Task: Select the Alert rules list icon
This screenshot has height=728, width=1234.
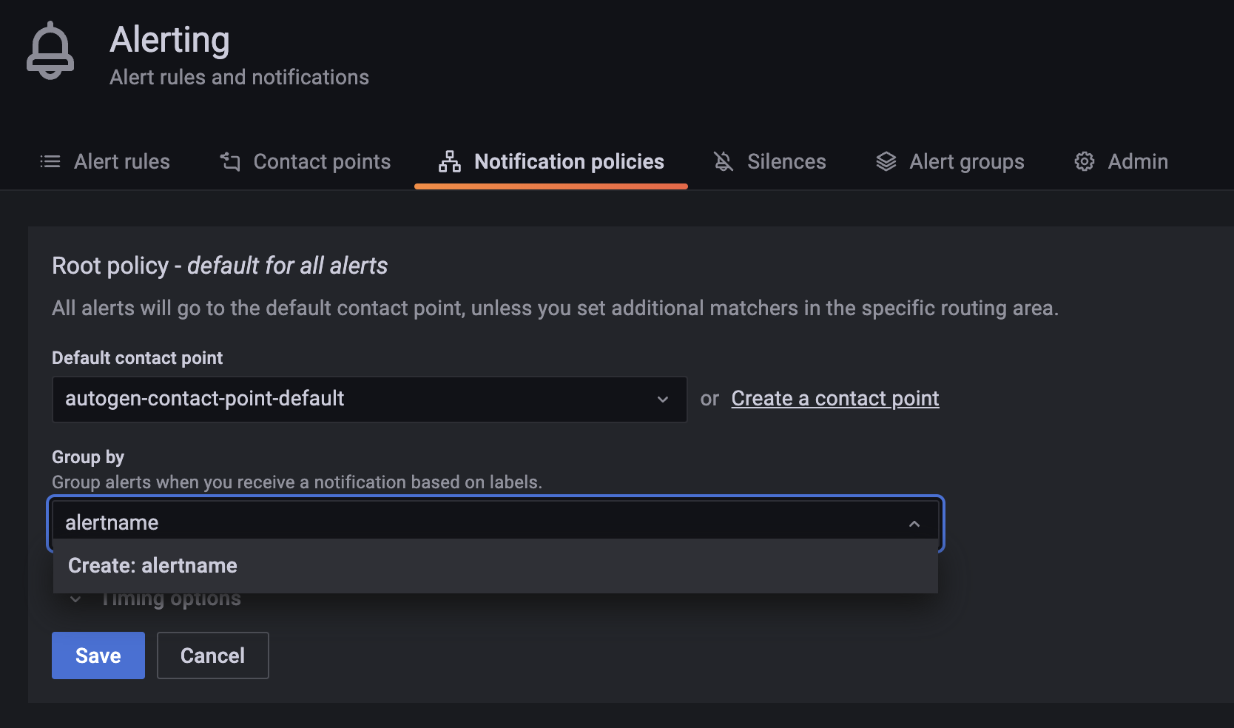Action: point(49,161)
